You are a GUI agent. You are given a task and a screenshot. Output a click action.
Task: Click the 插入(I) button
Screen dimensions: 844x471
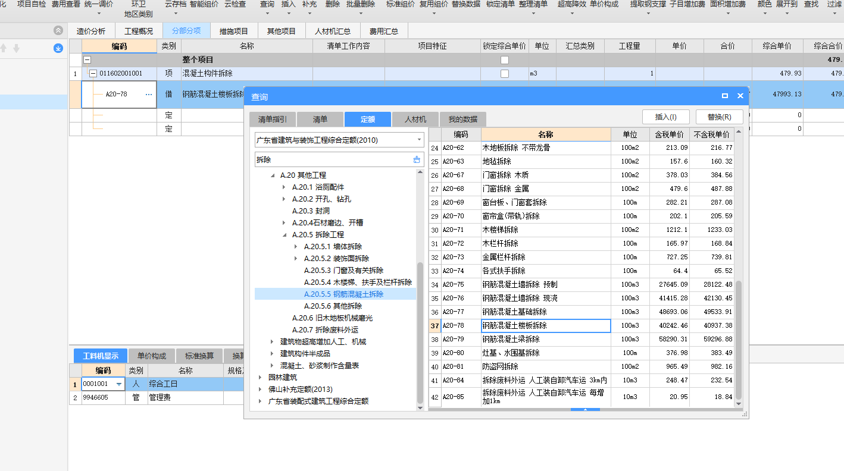tap(665, 117)
